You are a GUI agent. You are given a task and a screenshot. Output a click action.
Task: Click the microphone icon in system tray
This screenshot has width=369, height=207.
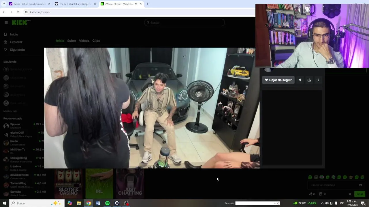(x=336, y=203)
